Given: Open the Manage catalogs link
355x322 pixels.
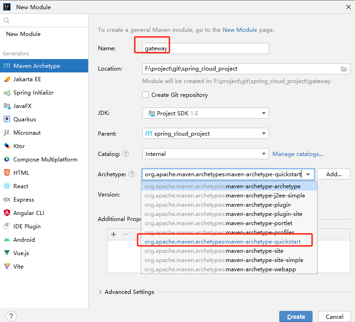Looking at the screenshot, I should [x=297, y=154].
